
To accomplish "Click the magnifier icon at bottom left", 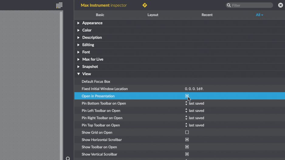I will pos(68,158).
